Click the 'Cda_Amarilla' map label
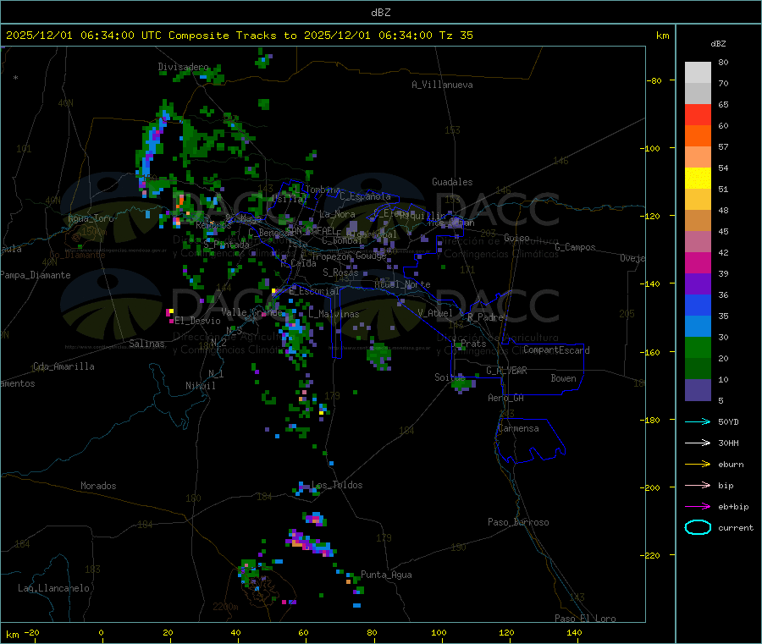The width and height of the screenshot is (762, 644). coord(63,366)
